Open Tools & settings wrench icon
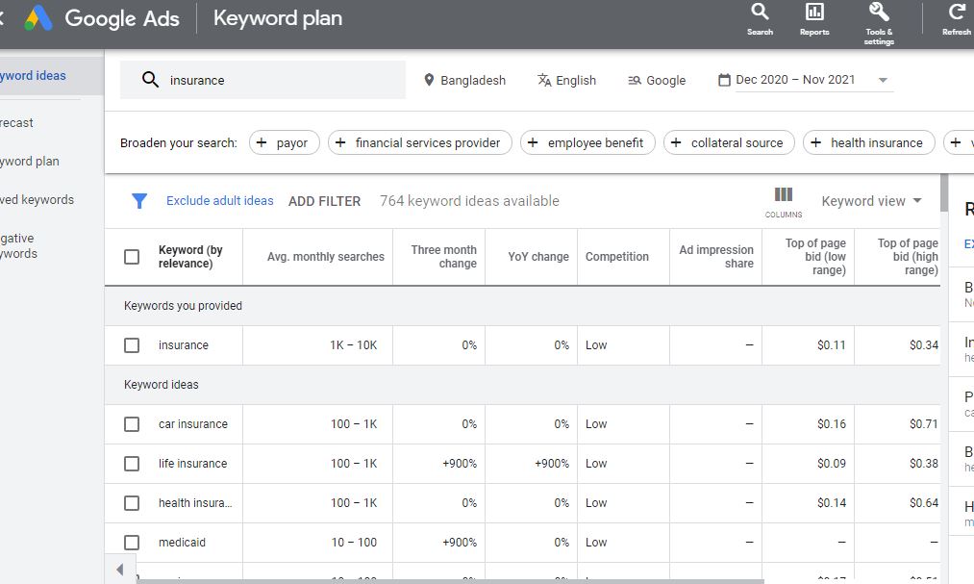This screenshot has height=584, width=974. point(879,24)
